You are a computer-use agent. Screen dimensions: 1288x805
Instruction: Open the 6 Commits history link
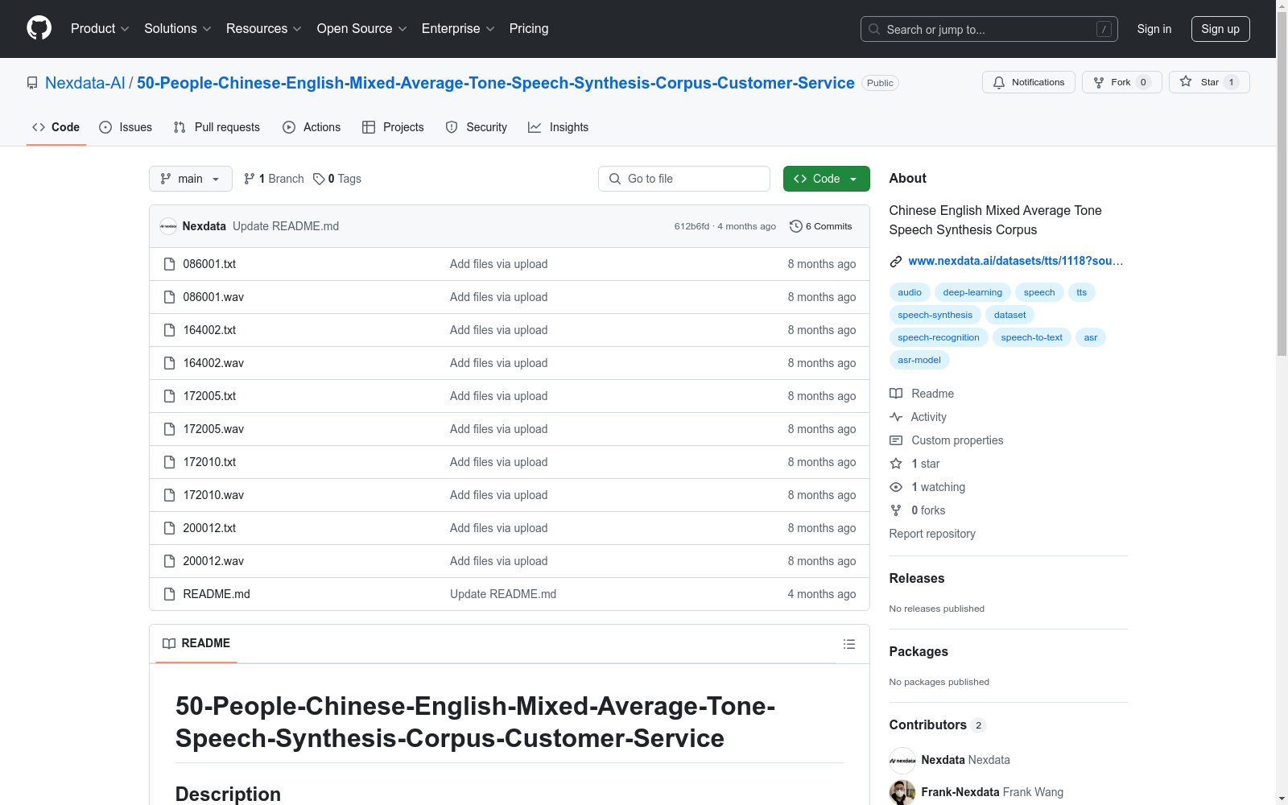coord(821,226)
